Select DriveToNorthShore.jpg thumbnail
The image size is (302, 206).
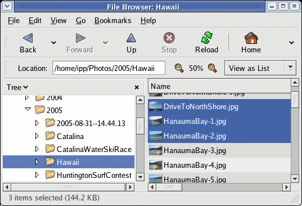[156, 106]
